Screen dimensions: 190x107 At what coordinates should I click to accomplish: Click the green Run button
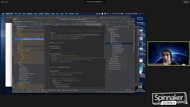pos(99,21)
